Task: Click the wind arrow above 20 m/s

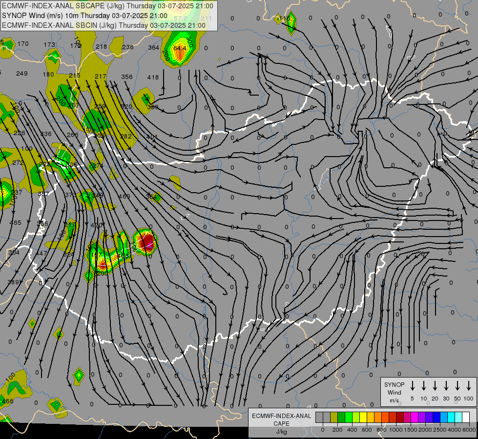Action: click(x=435, y=385)
